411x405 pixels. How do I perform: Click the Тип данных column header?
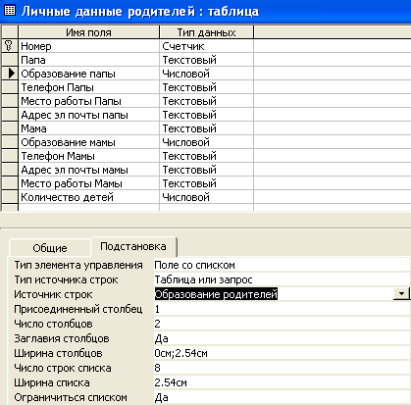tap(207, 32)
